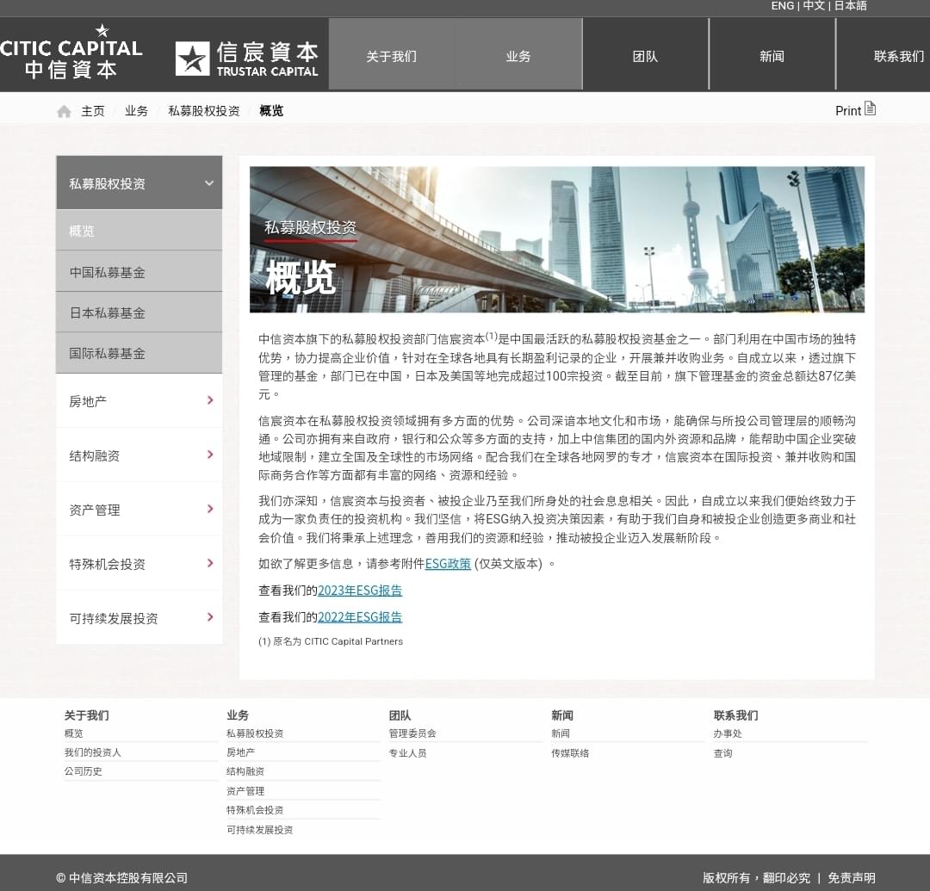The width and height of the screenshot is (930, 891).
Task: Open footer 传媒联络 link
Action: click(570, 753)
